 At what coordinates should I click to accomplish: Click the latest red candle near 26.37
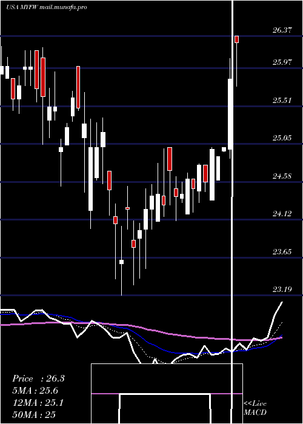pos(237,39)
